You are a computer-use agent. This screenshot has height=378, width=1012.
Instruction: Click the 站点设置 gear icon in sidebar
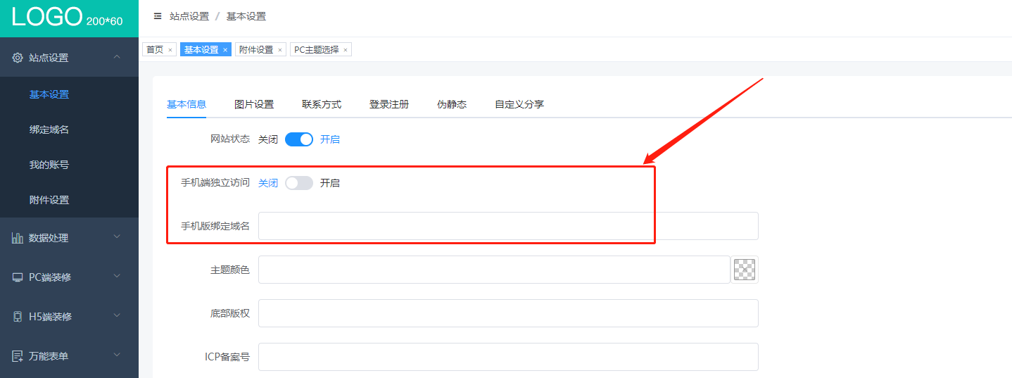coord(18,58)
